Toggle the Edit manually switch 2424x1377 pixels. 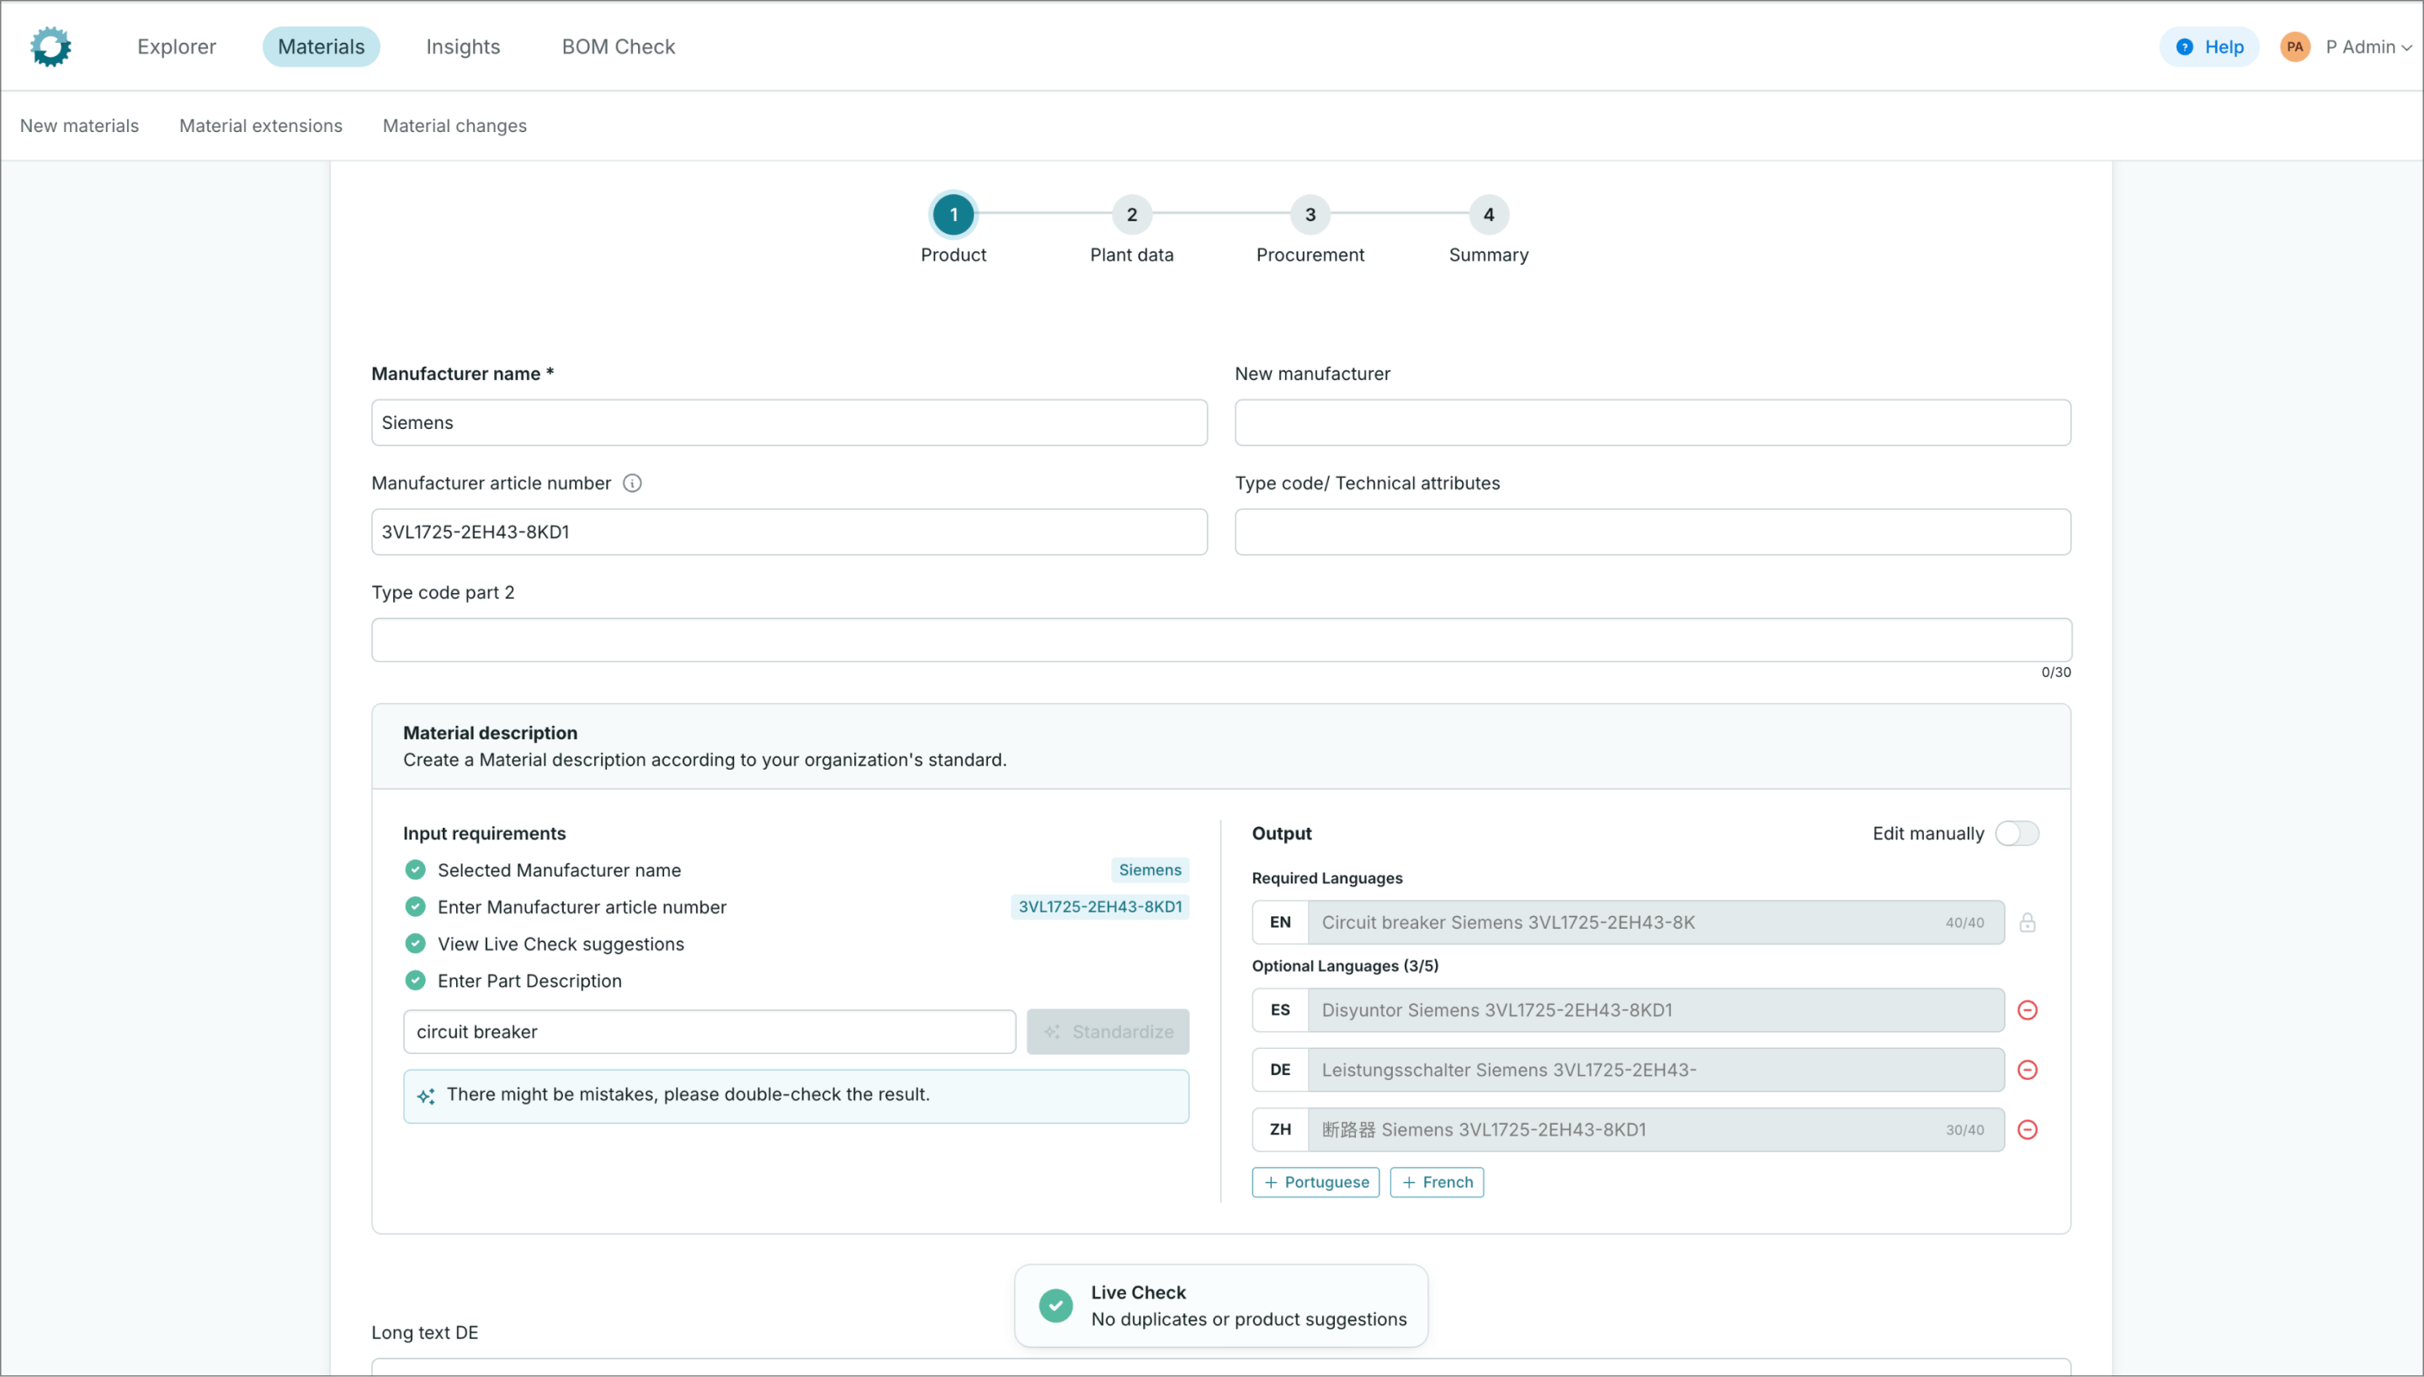click(2017, 834)
